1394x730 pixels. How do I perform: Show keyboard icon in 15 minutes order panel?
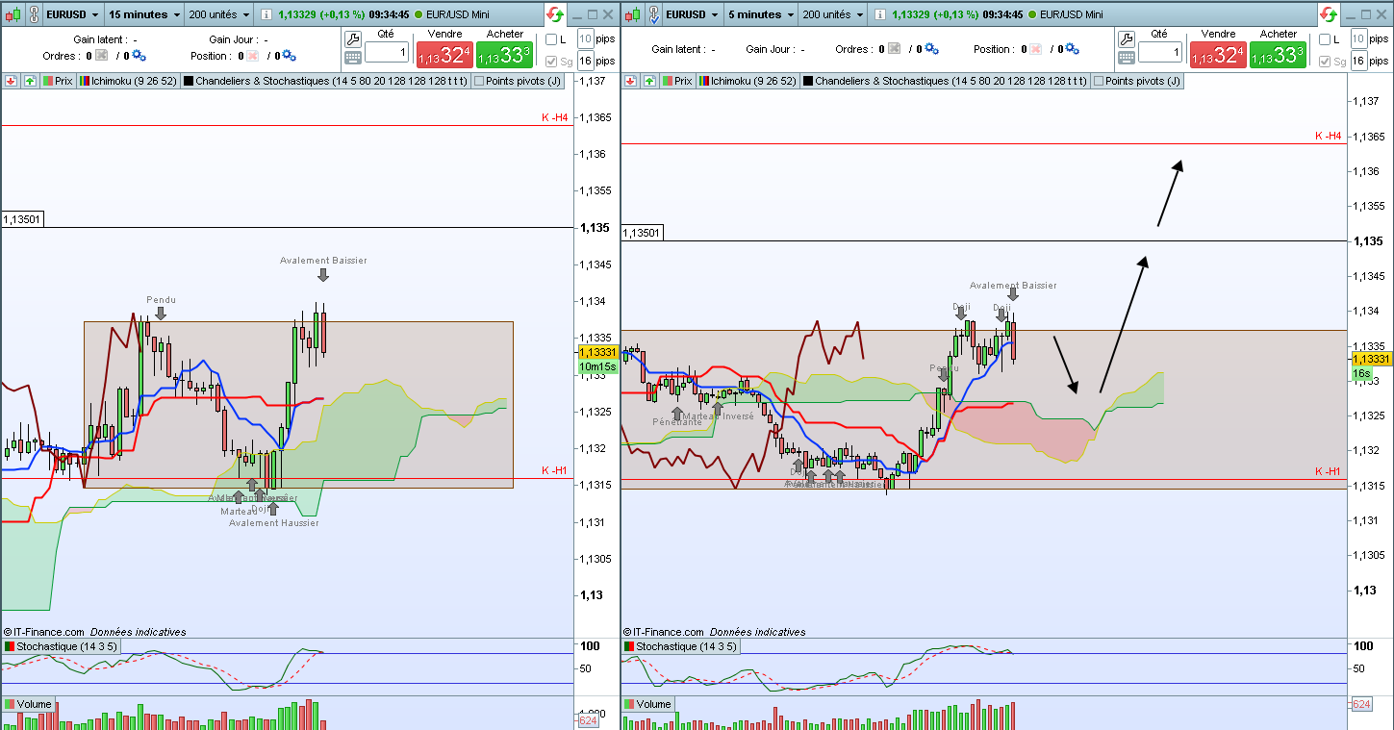(352, 58)
